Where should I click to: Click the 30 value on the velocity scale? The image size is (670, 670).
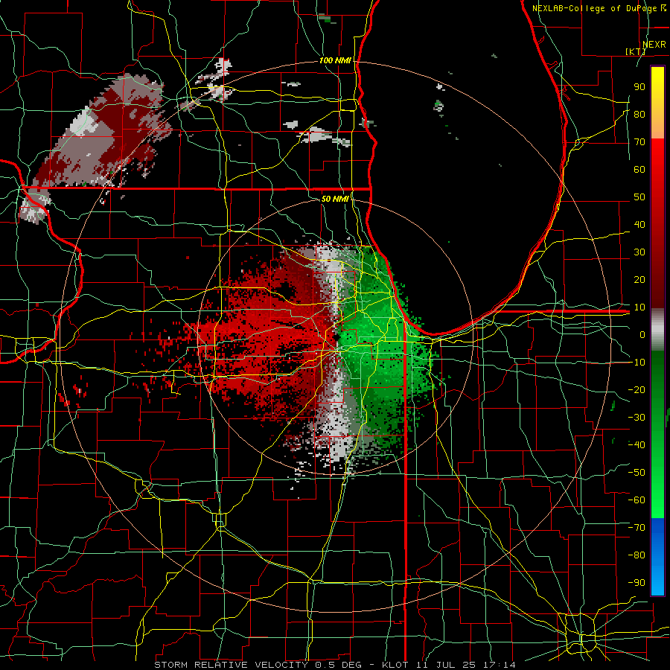pos(639,252)
